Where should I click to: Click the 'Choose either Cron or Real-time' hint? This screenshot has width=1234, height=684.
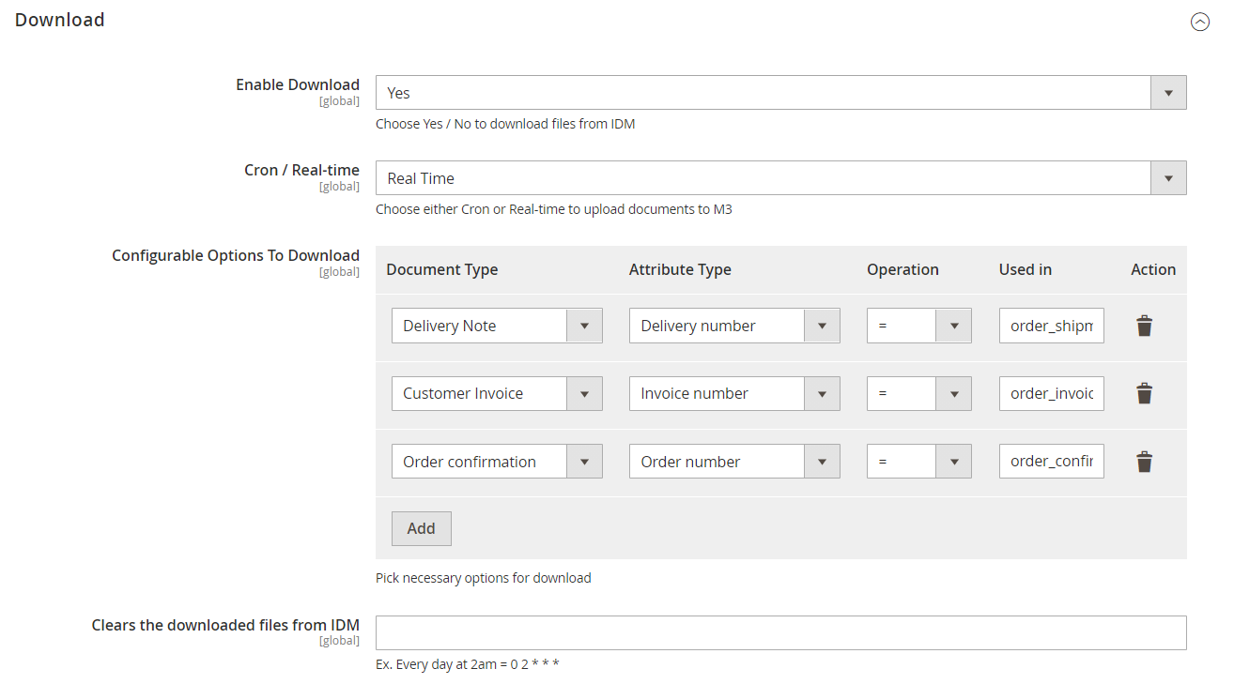tap(554, 209)
